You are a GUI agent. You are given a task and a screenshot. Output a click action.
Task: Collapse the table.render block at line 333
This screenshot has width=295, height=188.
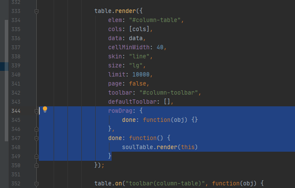37,11
